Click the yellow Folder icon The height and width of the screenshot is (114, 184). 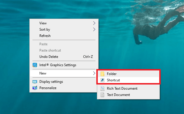102,74
